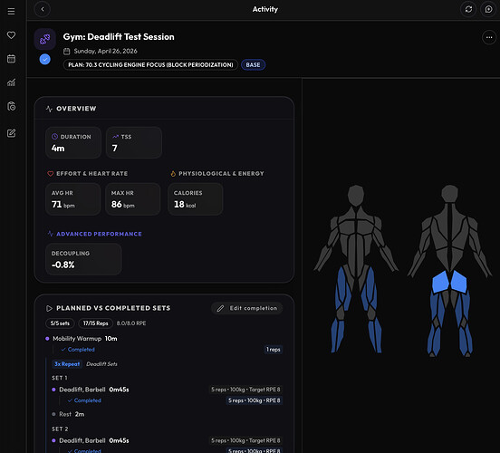Click Set 2 target 5 reps 100kg RPE 8
Screen dimensions: 500x453
coord(245,440)
